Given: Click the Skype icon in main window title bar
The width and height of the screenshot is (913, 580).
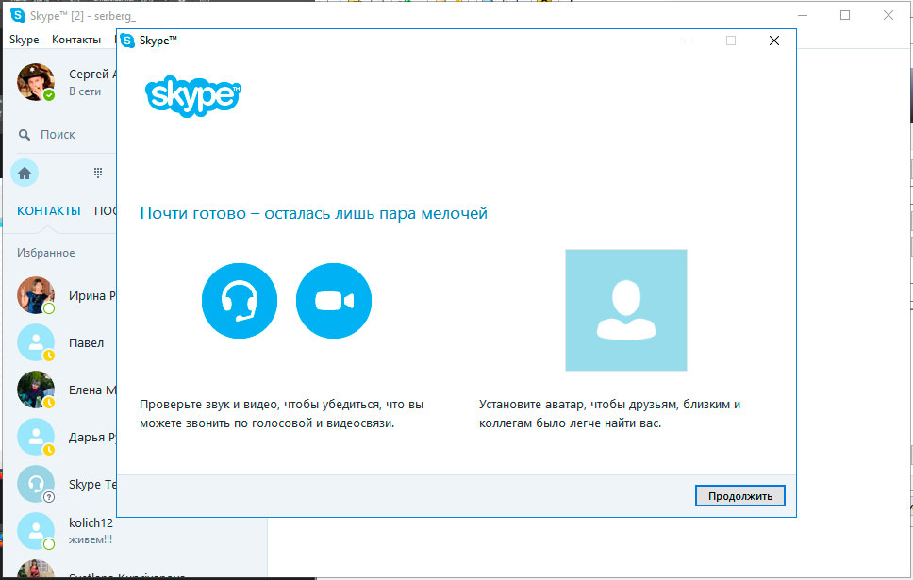Looking at the screenshot, I should click(18, 15).
